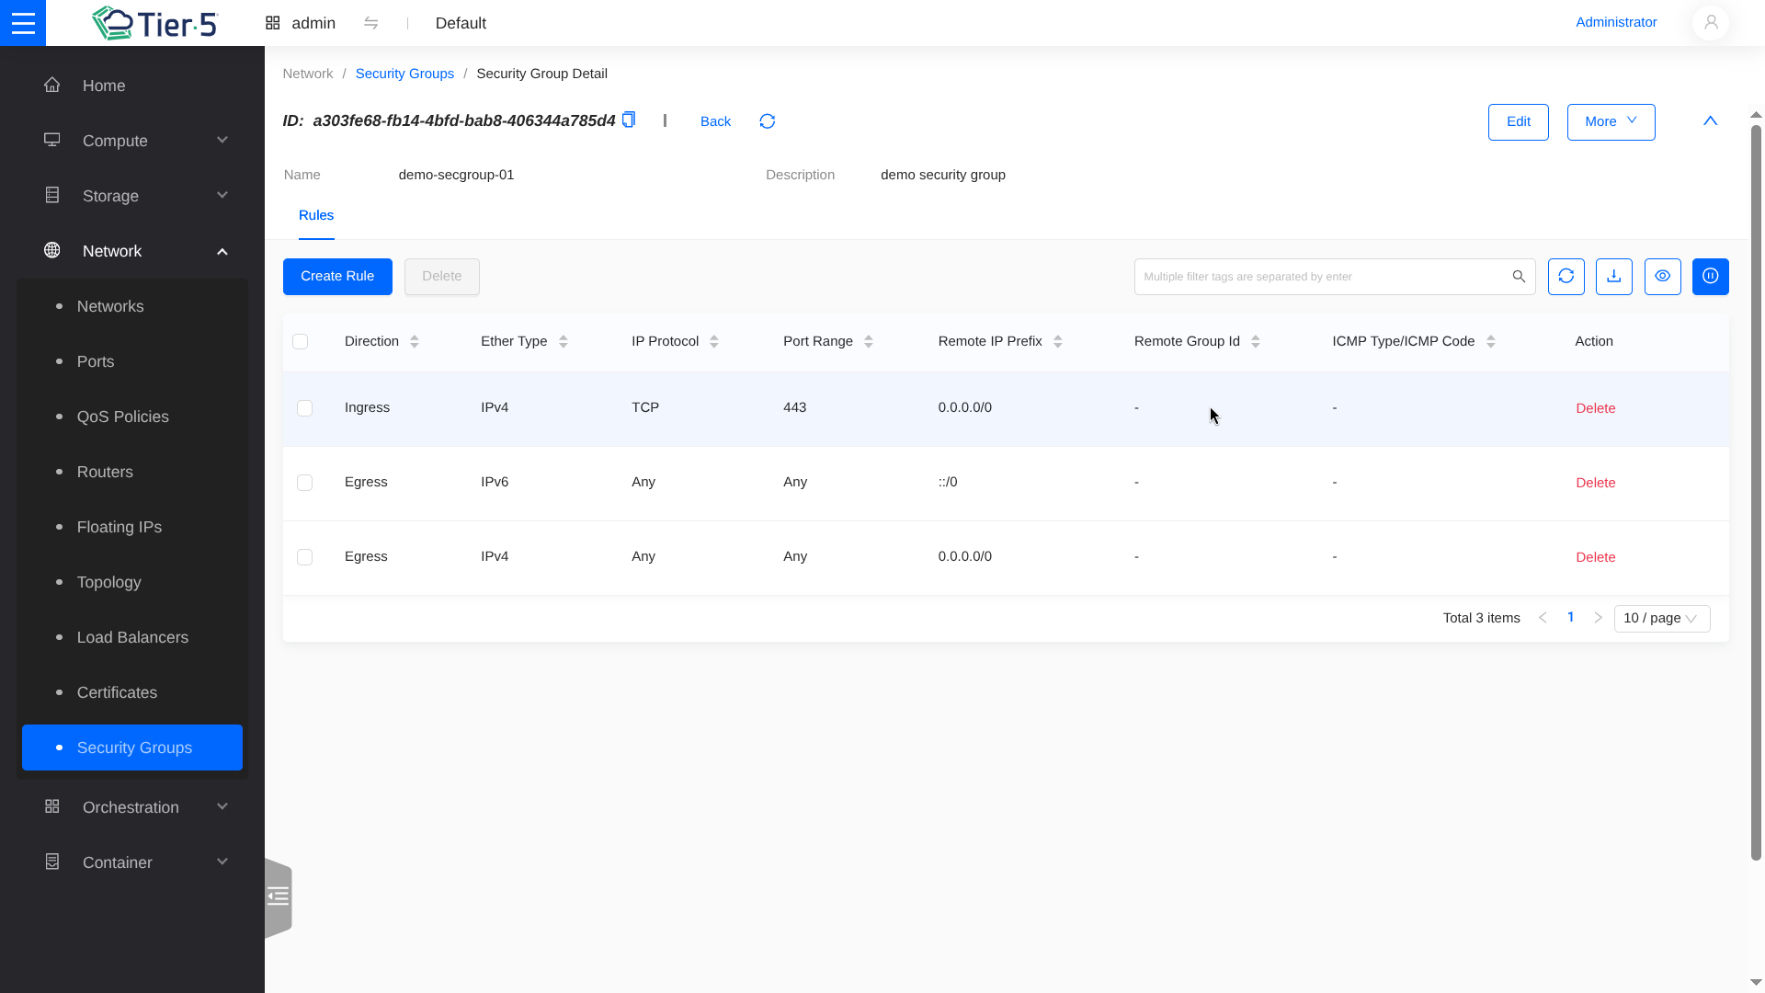Copy the security group ID
This screenshot has width=1765, height=993.
[x=629, y=120]
